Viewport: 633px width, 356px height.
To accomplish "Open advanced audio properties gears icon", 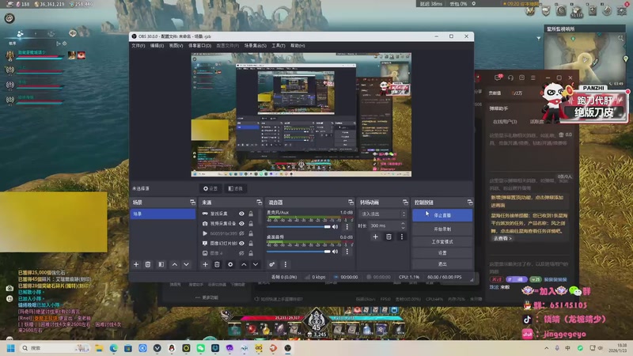I will pos(272,264).
